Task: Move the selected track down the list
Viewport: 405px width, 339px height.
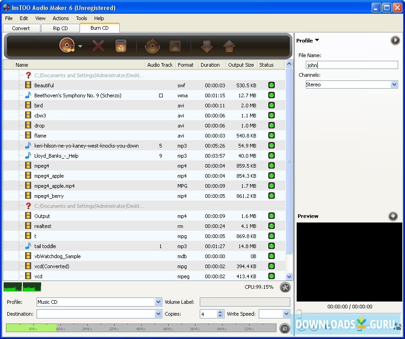Action: 207,46
